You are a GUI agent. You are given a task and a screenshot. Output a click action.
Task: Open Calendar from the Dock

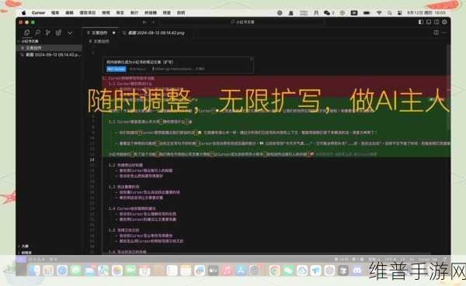coord(144,270)
